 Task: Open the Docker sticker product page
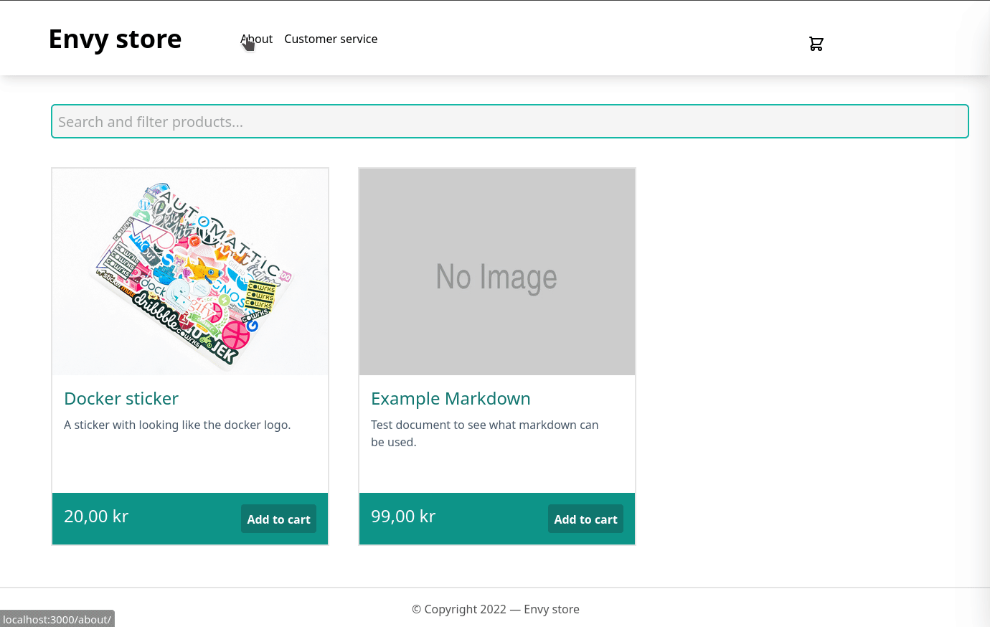pyautogui.click(x=121, y=398)
